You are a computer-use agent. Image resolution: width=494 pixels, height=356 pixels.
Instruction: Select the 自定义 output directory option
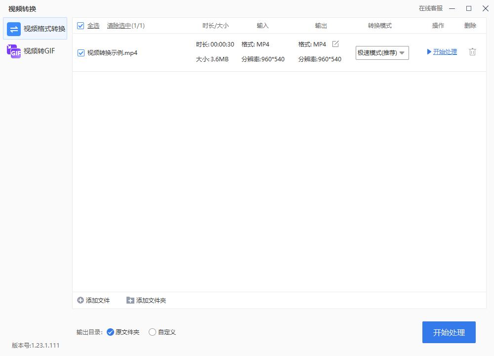click(152, 332)
